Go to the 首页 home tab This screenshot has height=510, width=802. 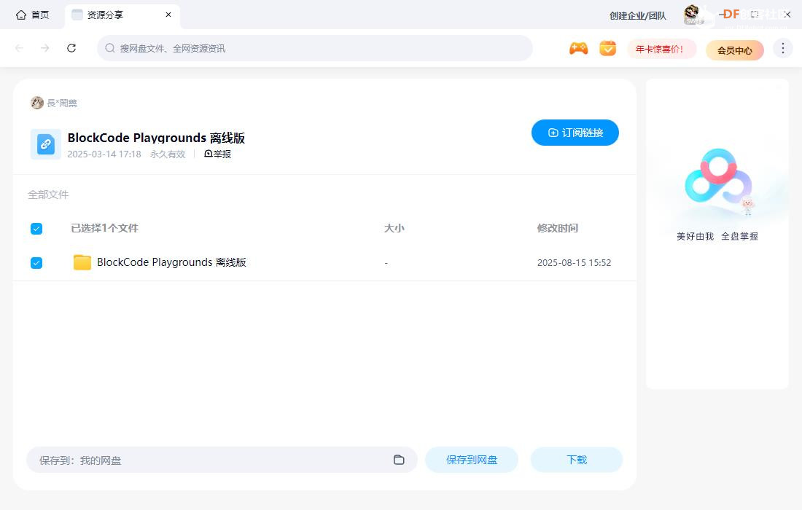tap(32, 15)
